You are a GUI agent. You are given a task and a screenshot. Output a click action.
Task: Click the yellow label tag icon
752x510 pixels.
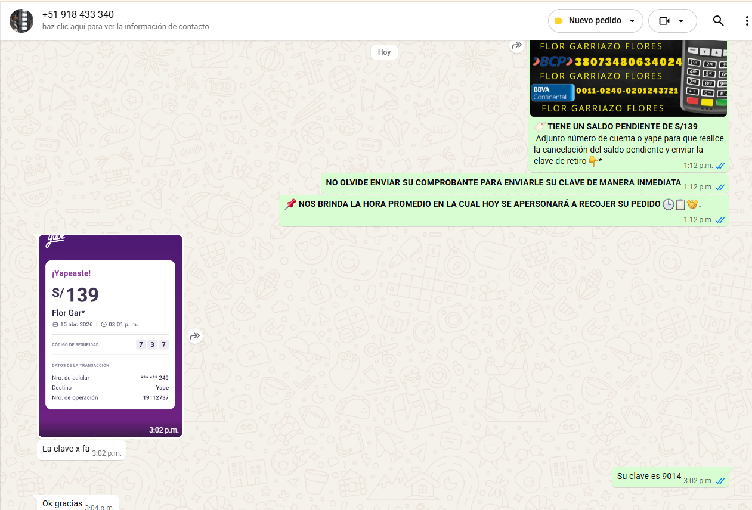[x=559, y=21]
